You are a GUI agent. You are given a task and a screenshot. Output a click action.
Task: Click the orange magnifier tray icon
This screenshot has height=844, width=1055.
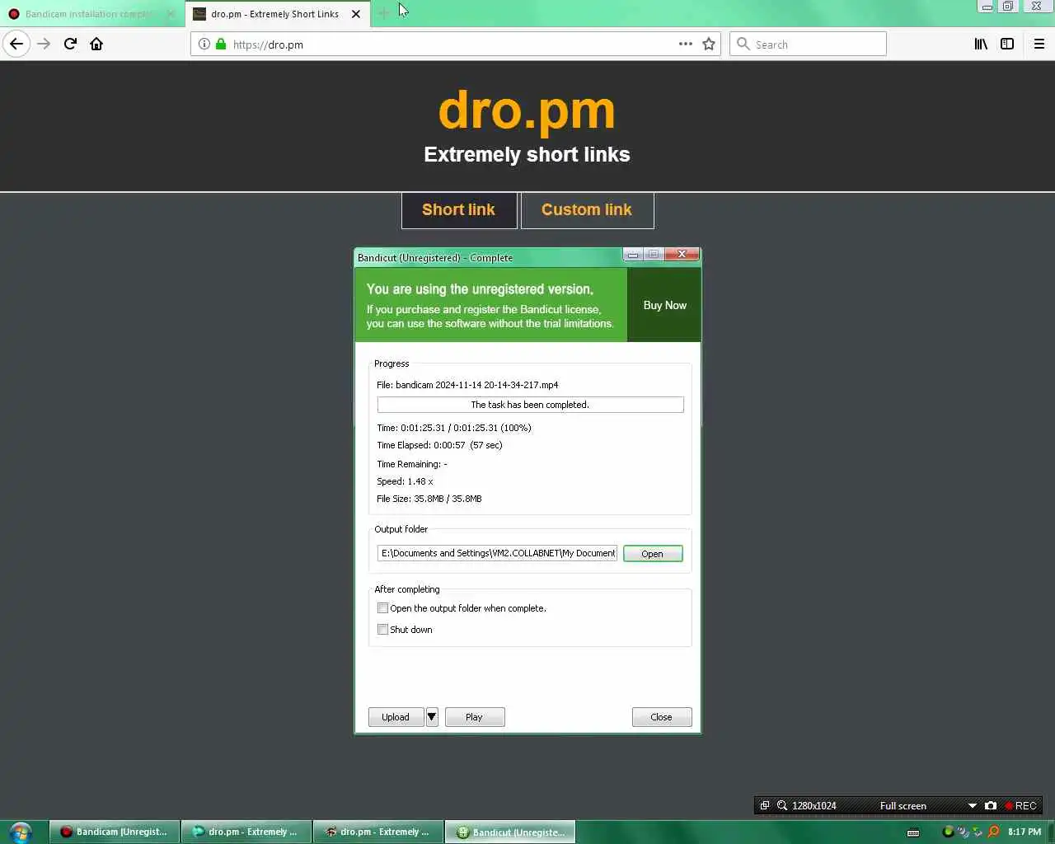[x=993, y=832]
